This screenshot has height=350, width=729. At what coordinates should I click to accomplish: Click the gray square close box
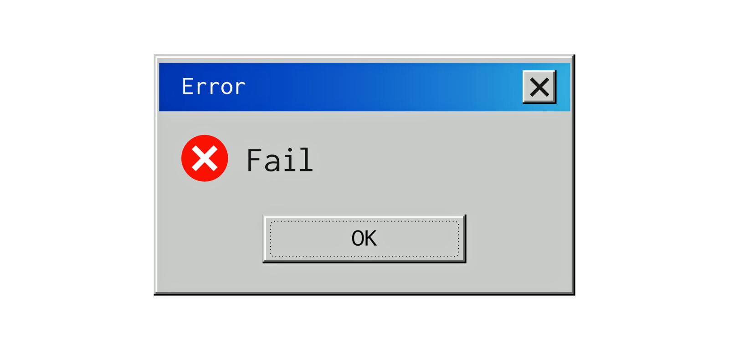pos(539,87)
